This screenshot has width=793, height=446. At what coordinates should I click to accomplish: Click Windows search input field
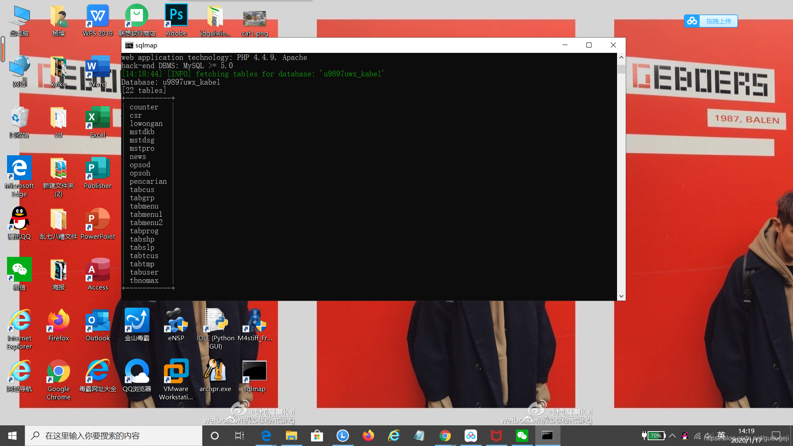pyautogui.click(x=114, y=435)
